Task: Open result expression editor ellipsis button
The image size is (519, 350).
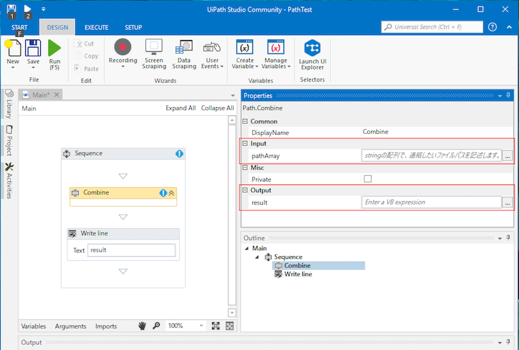Action: pos(507,202)
